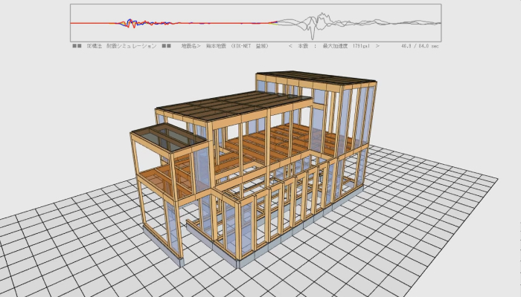Select the large central roof panel
The width and height of the screenshot is (521, 297).
(231, 106)
